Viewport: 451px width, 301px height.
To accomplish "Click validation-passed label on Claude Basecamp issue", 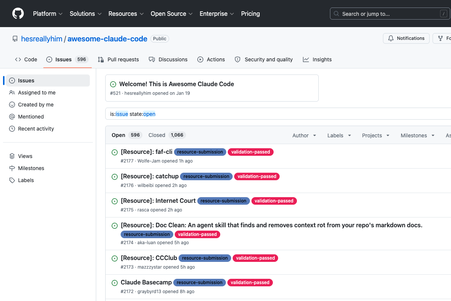I will (250, 283).
